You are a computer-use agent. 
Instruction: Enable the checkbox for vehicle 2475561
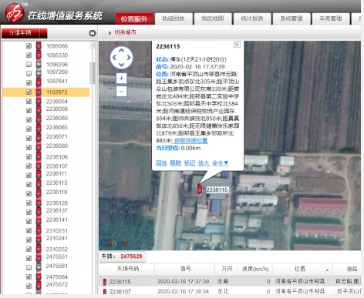(29, 267)
